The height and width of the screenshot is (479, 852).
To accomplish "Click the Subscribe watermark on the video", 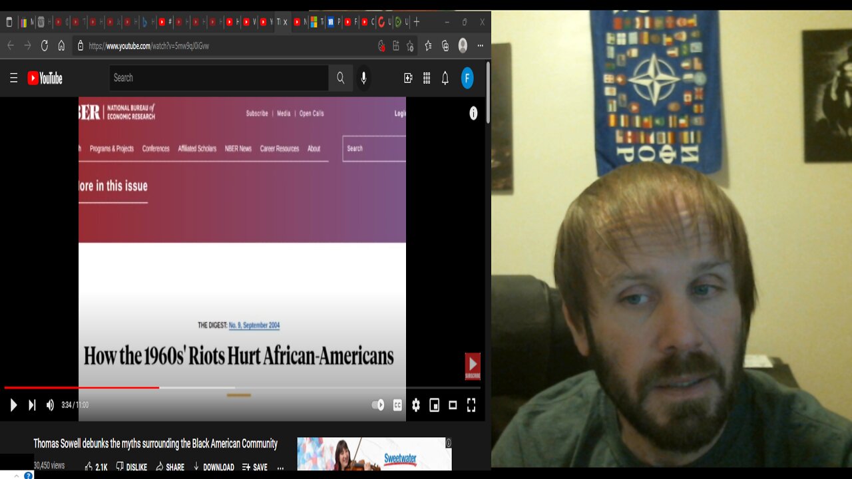I will [473, 367].
